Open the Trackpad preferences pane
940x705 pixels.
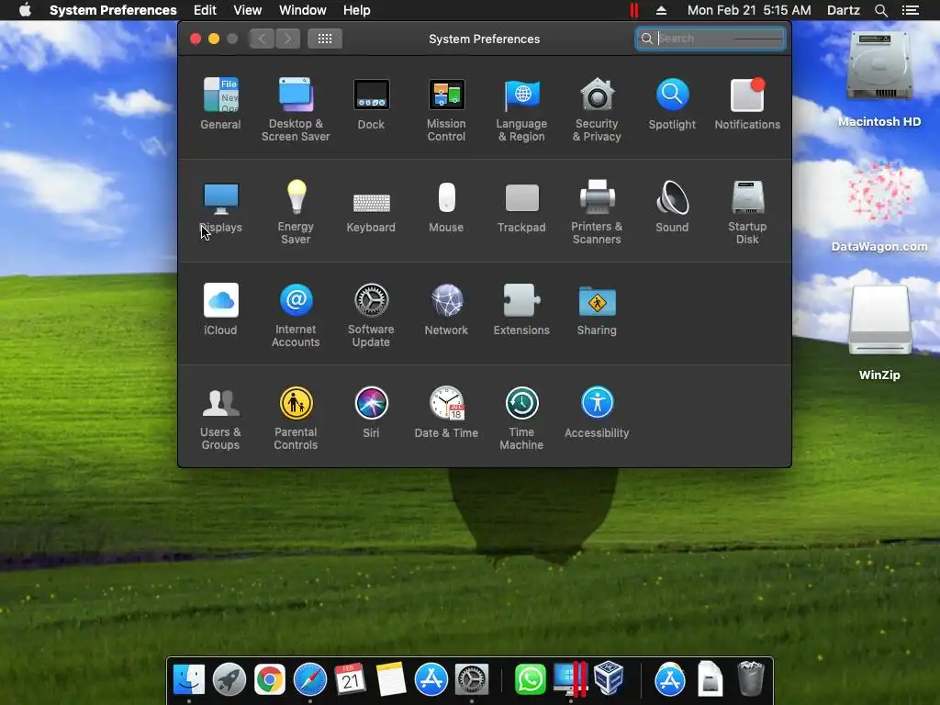(x=521, y=207)
